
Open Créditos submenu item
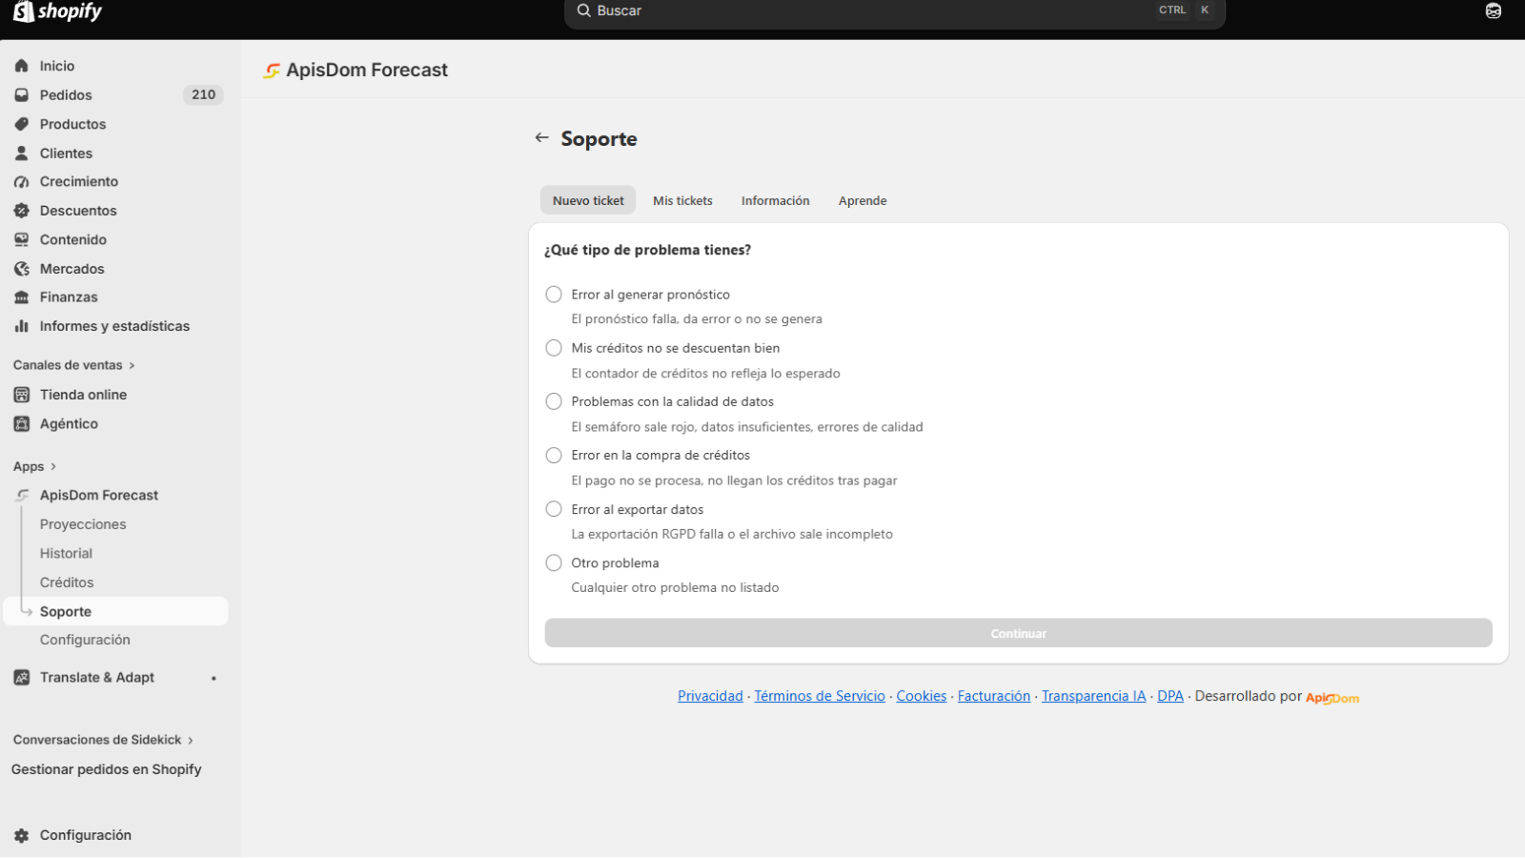[x=67, y=582]
